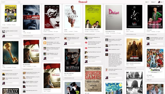Open the Argo movie poster pin
165x94 pixels.
[x=31, y=17]
